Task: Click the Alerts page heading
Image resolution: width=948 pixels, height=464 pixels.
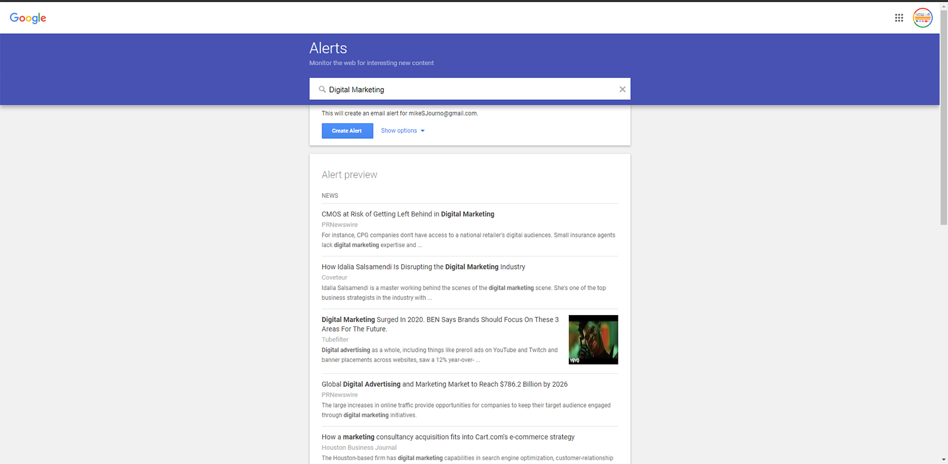Action: point(328,48)
